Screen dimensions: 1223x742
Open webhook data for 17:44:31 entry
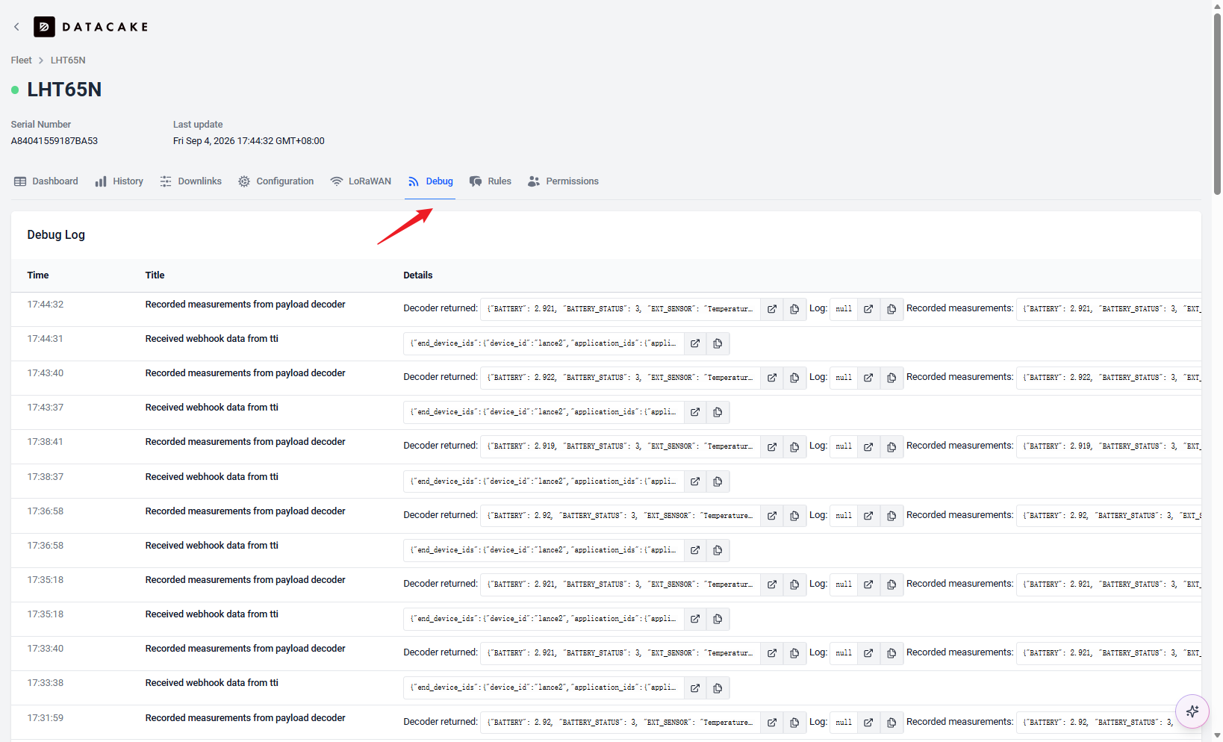695,343
